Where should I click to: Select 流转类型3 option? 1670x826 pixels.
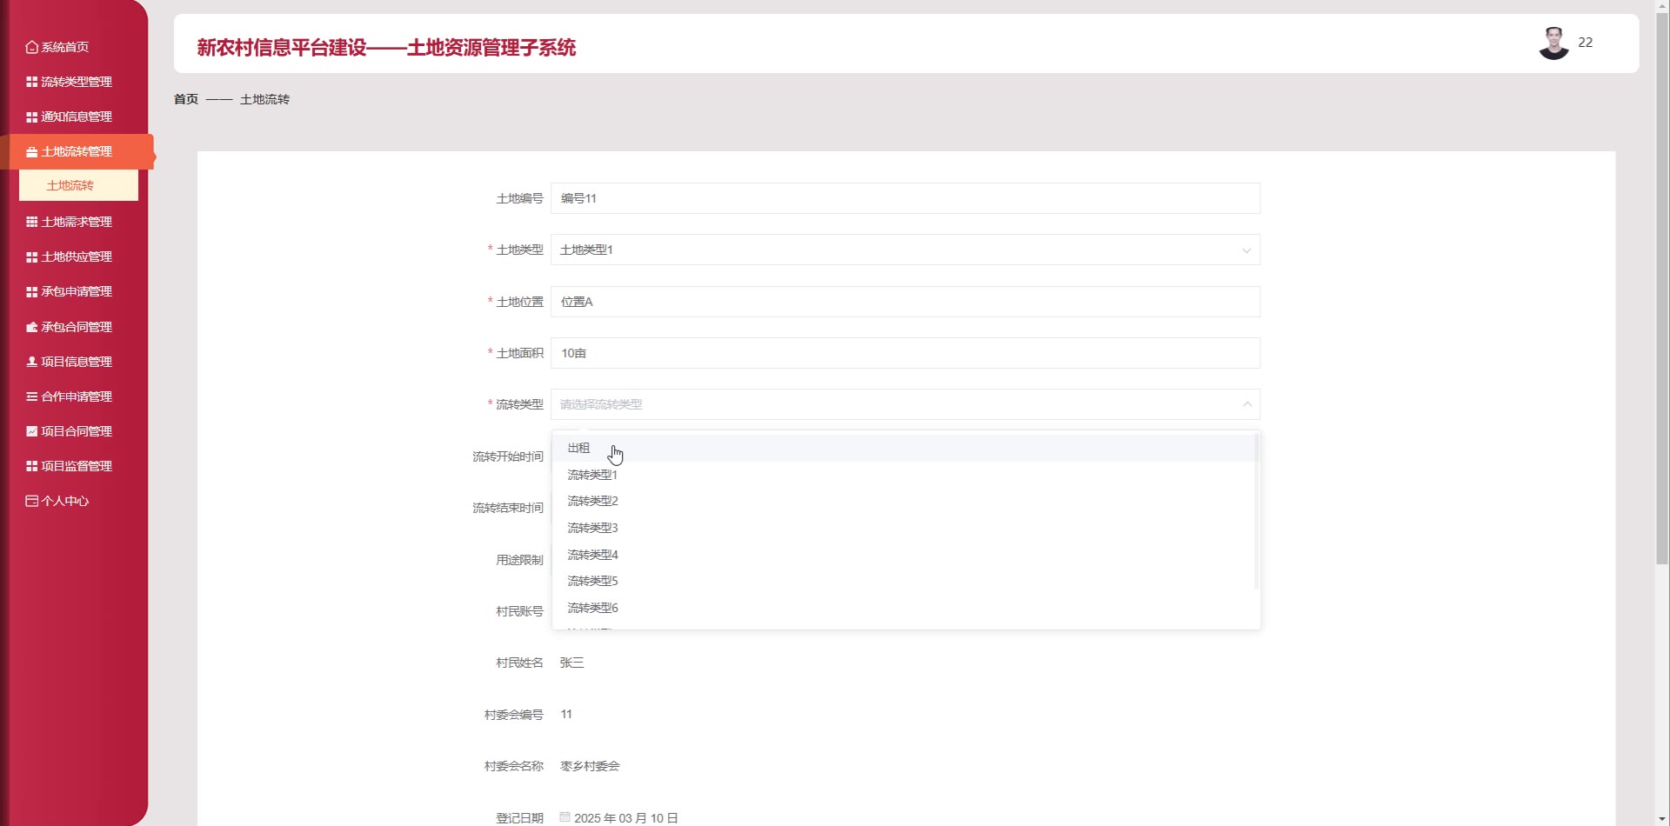(904, 528)
